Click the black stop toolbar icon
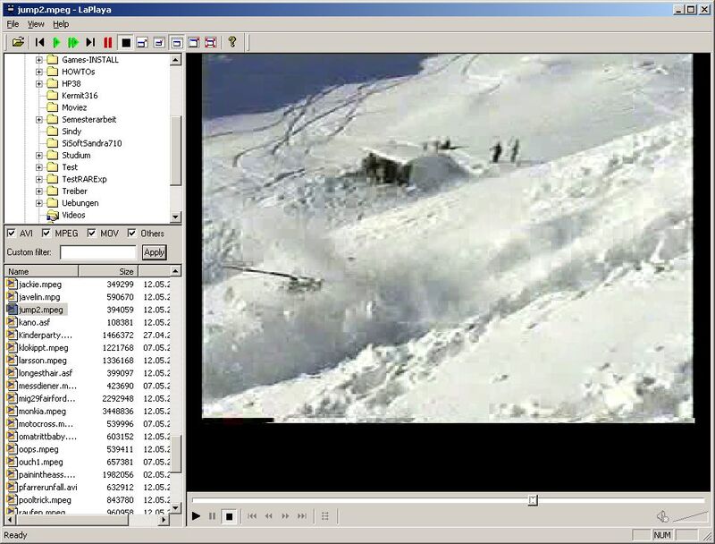This screenshot has height=544, width=715. [126, 43]
